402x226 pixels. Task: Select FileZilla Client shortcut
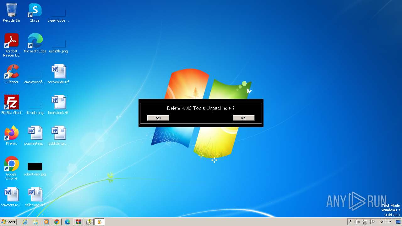tap(11, 105)
